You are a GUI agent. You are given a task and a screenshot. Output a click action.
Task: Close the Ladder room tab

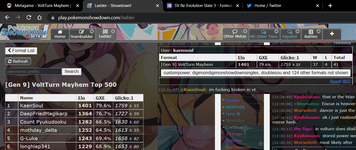(x=113, y=31)
